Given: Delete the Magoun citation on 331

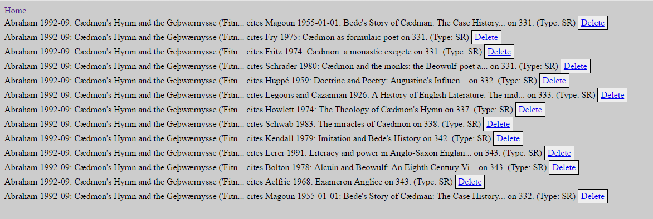Looking at the screenshot, I should 593,23.
